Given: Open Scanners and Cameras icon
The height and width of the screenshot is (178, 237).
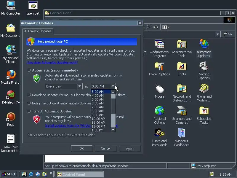Looking at the screenshot, I should [182, 115].
